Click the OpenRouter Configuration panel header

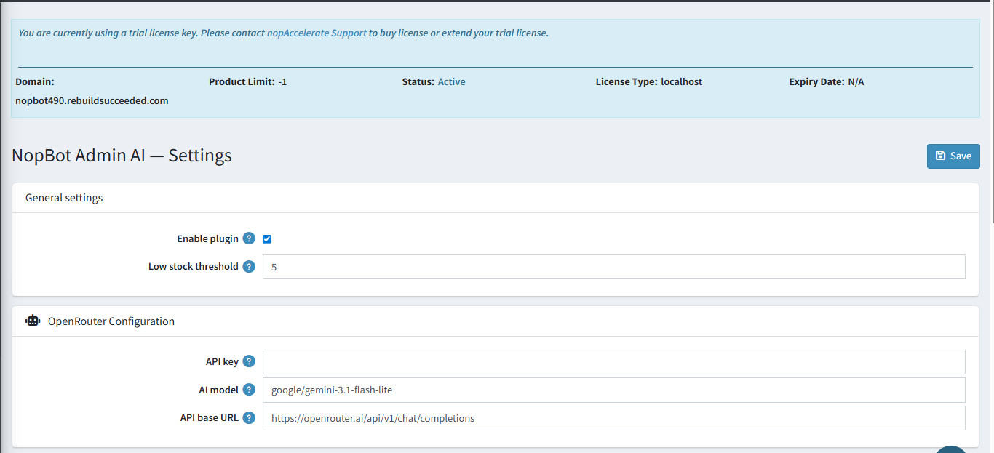[496, 321]
